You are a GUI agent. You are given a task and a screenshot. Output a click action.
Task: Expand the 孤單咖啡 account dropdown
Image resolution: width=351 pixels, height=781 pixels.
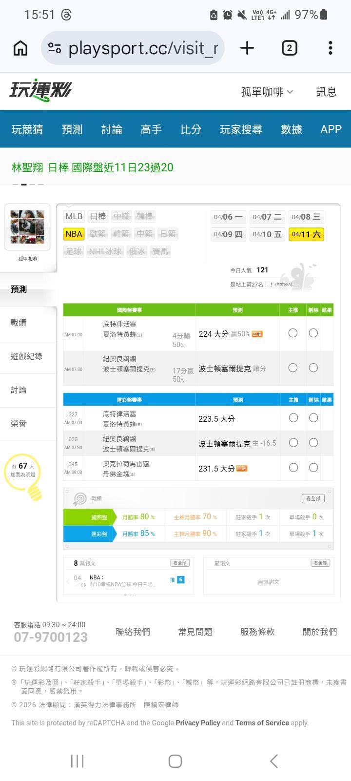click(x=267, y=92)
